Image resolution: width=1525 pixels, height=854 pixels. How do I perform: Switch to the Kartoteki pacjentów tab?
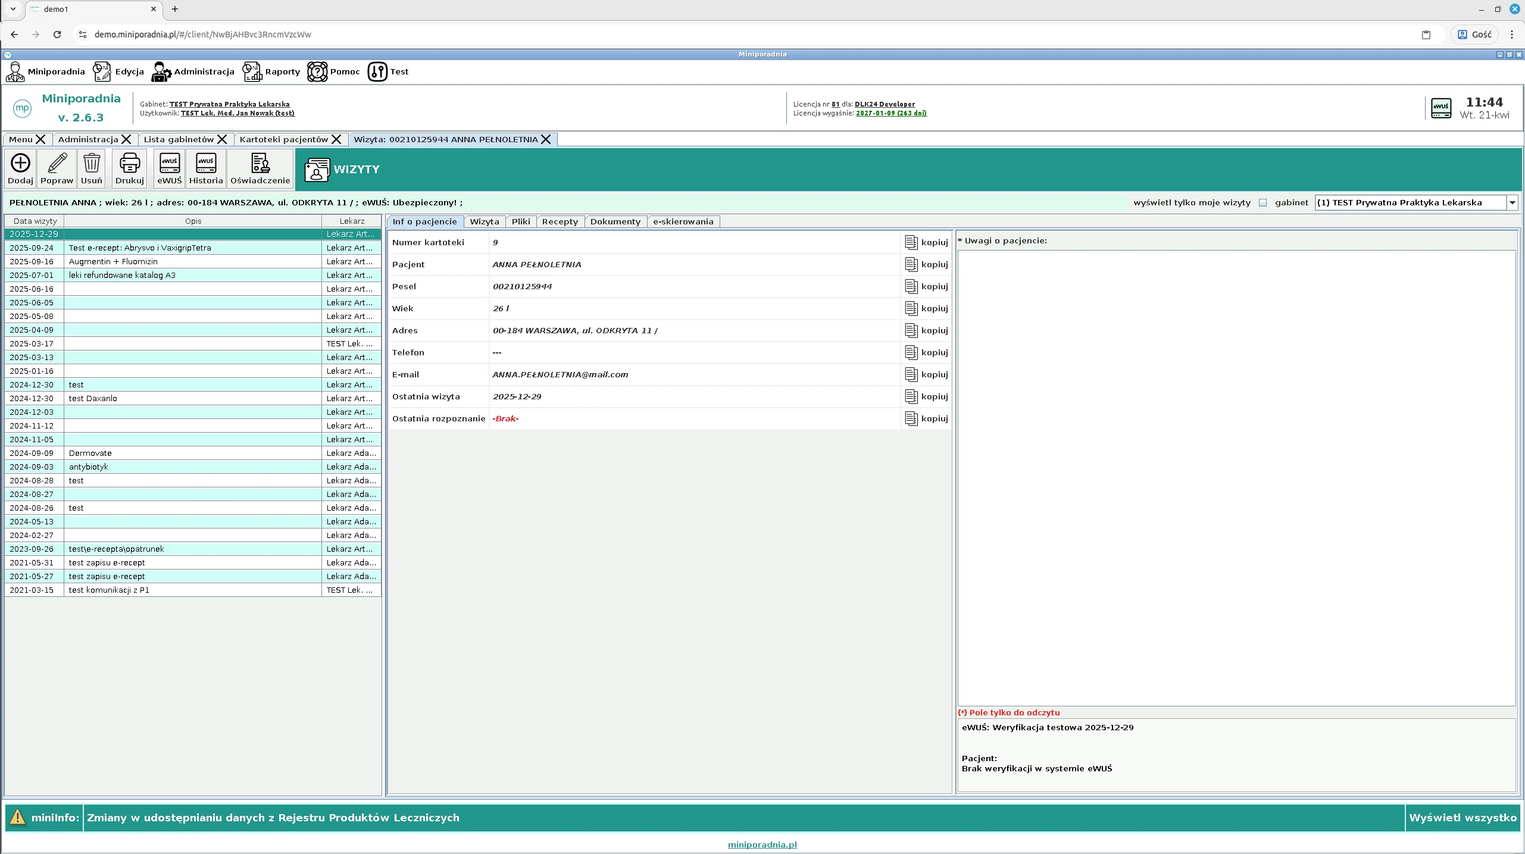coord(284,139)
